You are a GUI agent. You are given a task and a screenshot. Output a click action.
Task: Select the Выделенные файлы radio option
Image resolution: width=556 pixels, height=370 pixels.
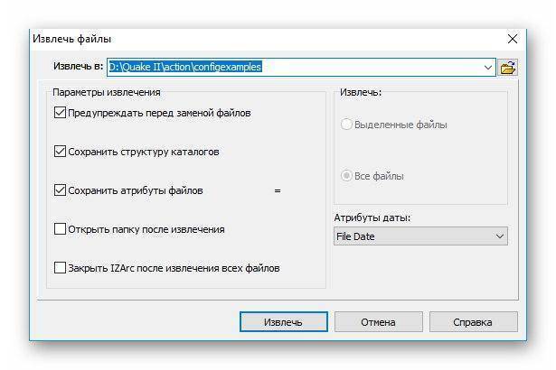pyautogui.click(x=346, y=125)
